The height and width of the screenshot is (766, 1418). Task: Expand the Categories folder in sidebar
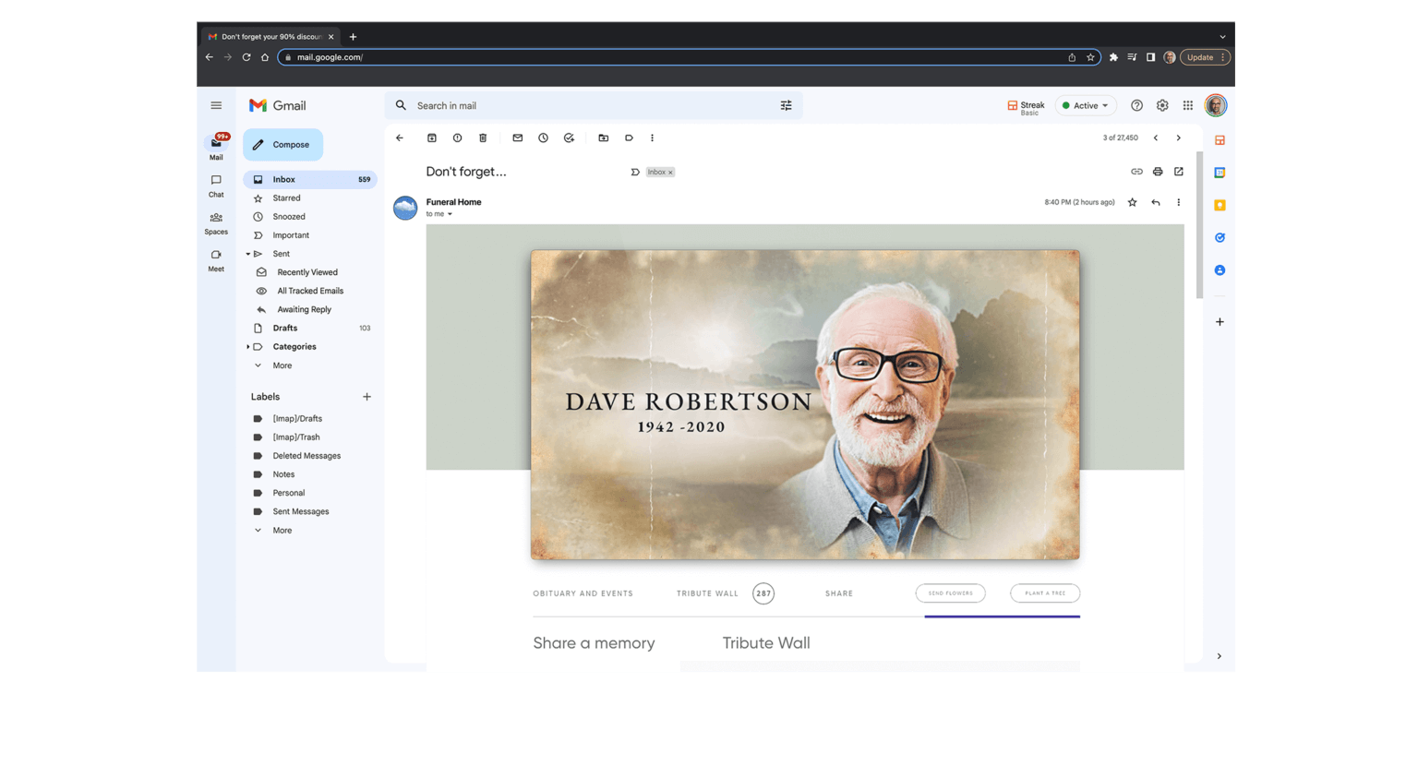[x=247, y=347]
